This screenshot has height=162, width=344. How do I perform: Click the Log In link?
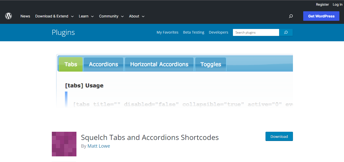click(337, 4)
